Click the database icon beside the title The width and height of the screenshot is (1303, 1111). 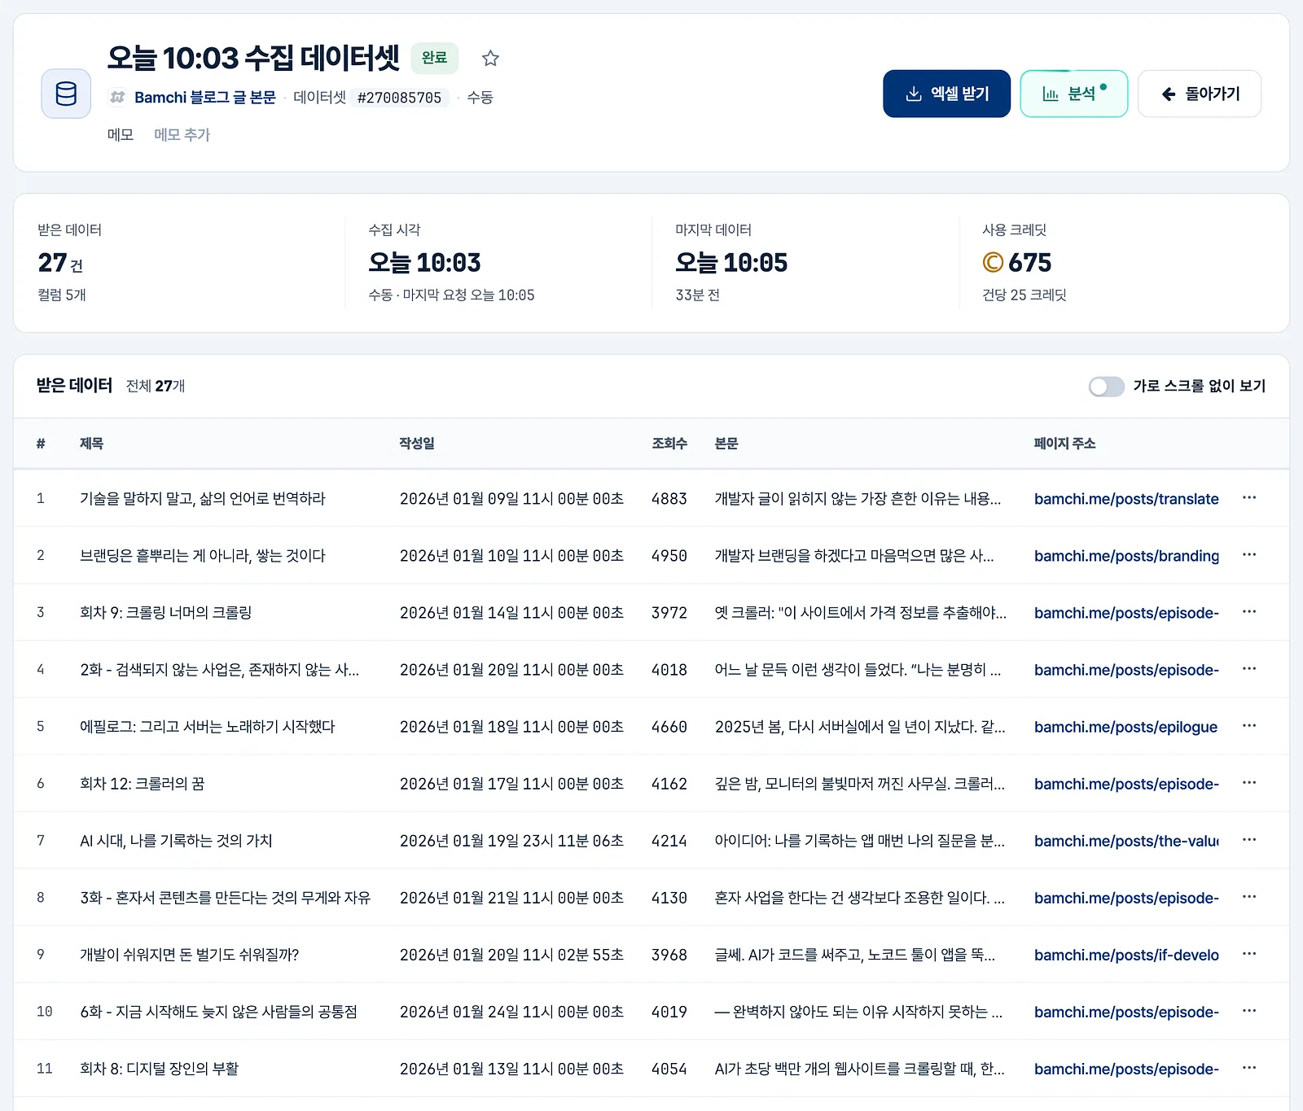[66, 94]
